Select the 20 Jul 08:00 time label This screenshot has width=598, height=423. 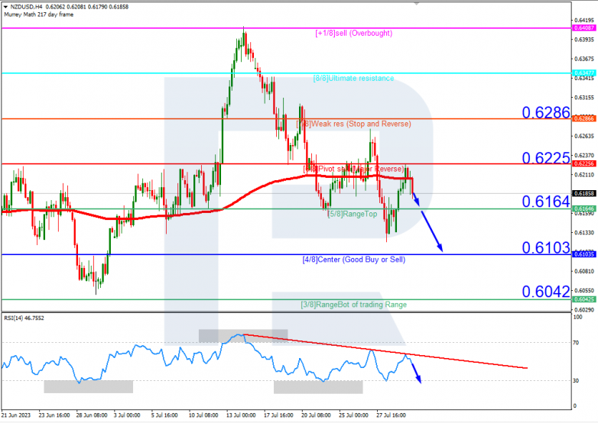[316, 415]
